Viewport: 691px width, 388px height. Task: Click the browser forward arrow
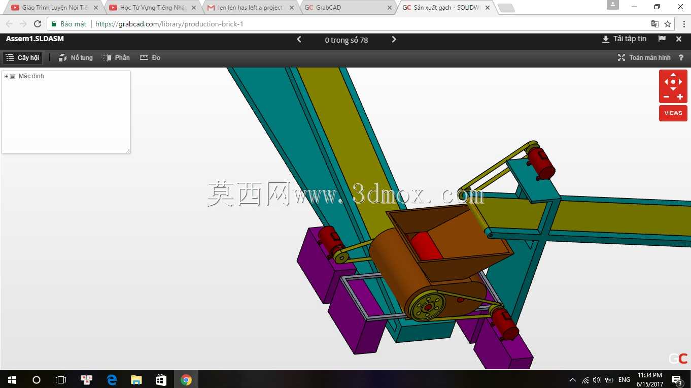tap(23, 24)
